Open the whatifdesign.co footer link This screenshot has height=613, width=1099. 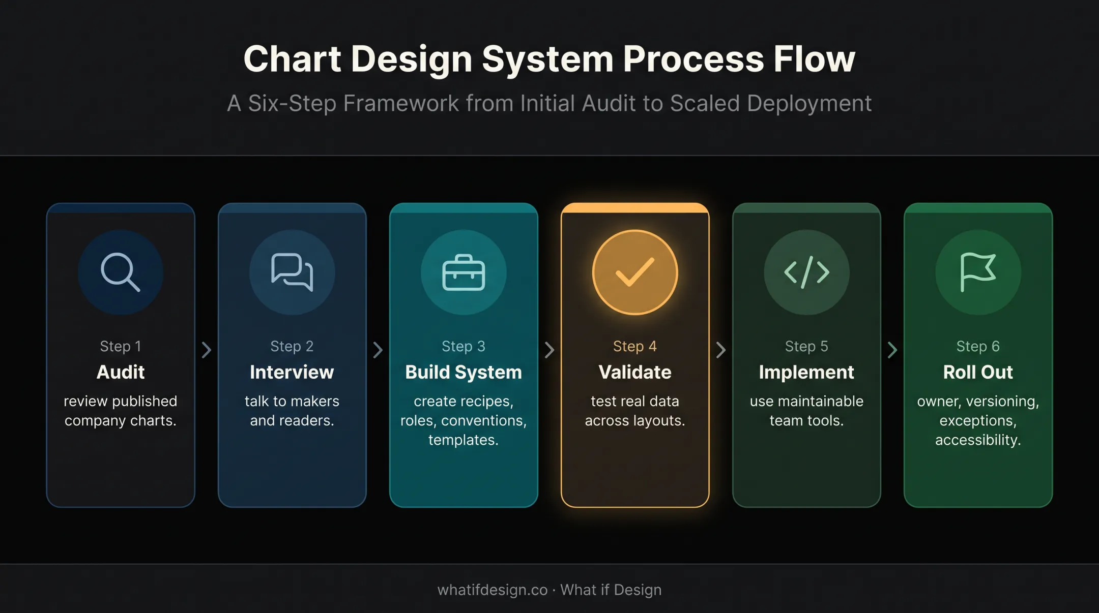pyautogui.click(x=493, y=590)
